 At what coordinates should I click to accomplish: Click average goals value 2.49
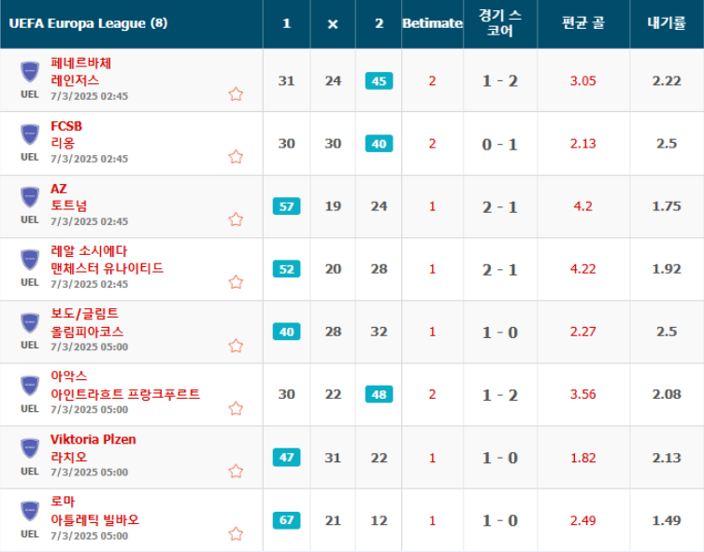(x=583, y=520)
